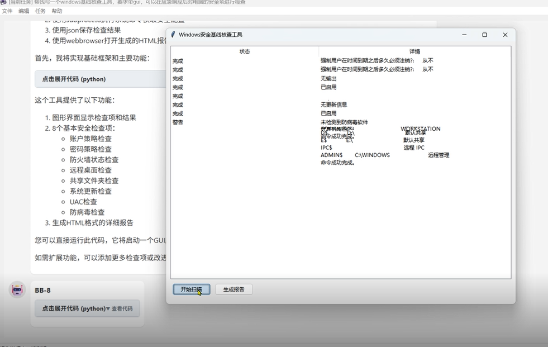Screen dimensions: 548x347
Task: Select the 未检测到防病毒软件 detail cell
Action: [x=344, y=122]
